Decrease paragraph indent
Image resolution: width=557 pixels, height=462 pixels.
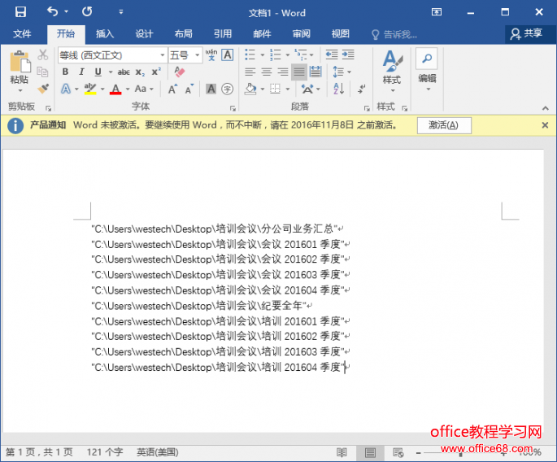point(332,54)
